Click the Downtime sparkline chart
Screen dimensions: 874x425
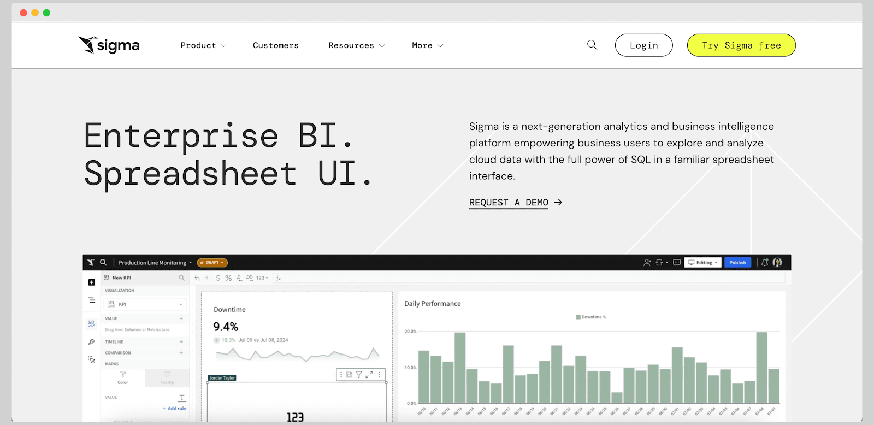pyautogui.click(x=297, y=354)
